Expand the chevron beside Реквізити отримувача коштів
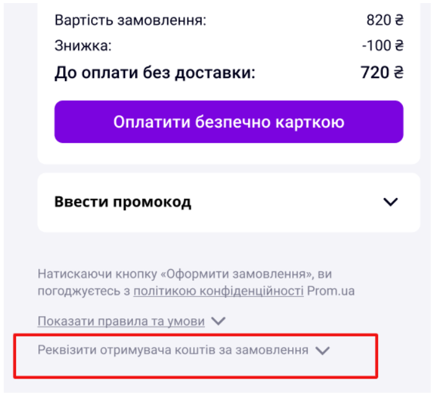The image size is (432, 394). pyautogui.click(x=322, y=351)
